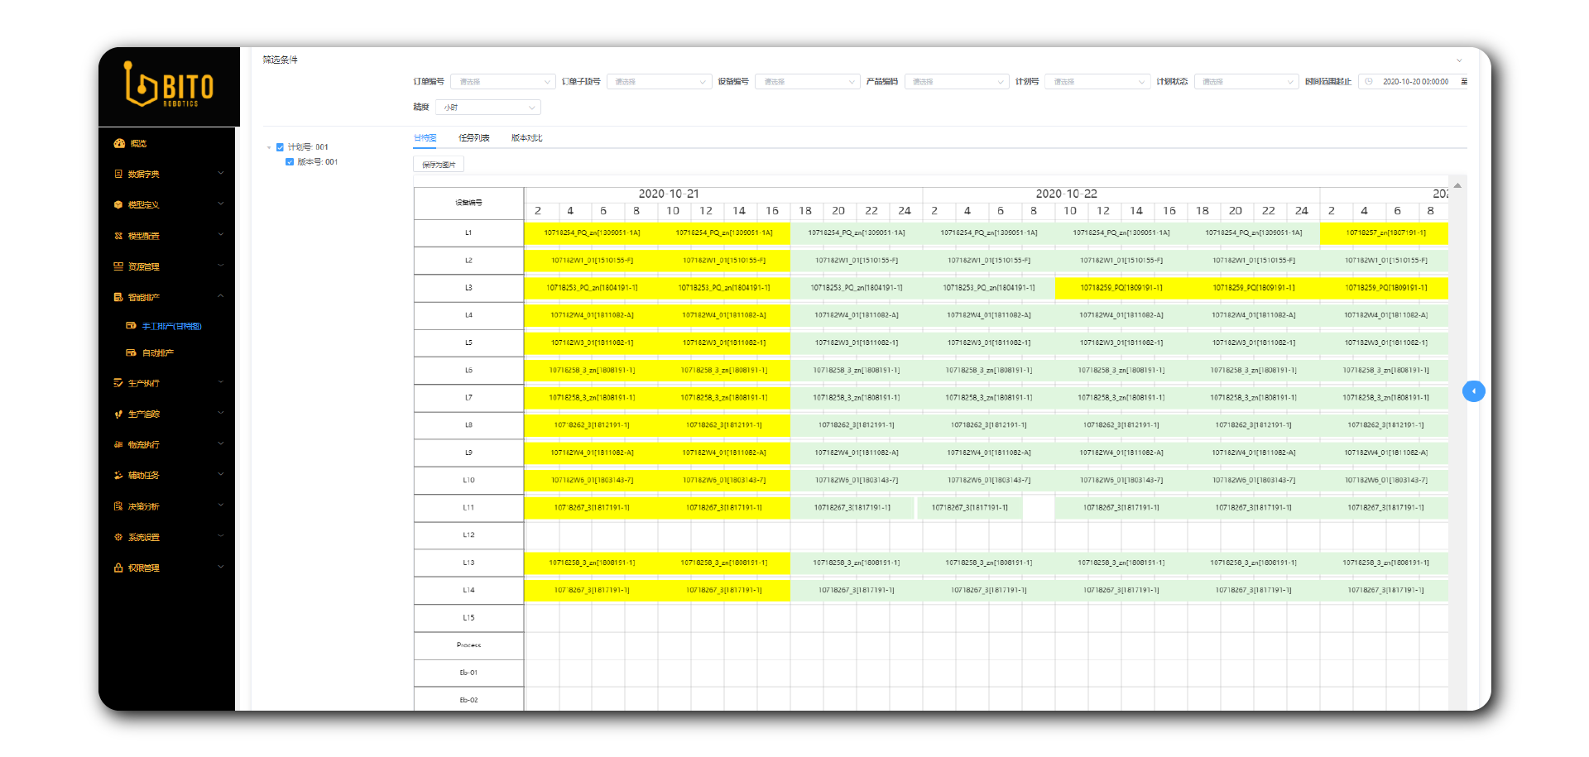Click the 数据字典 icon in sidebar

118,175
